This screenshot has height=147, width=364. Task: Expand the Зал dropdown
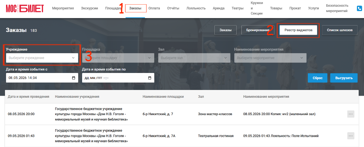click(194, 58)
